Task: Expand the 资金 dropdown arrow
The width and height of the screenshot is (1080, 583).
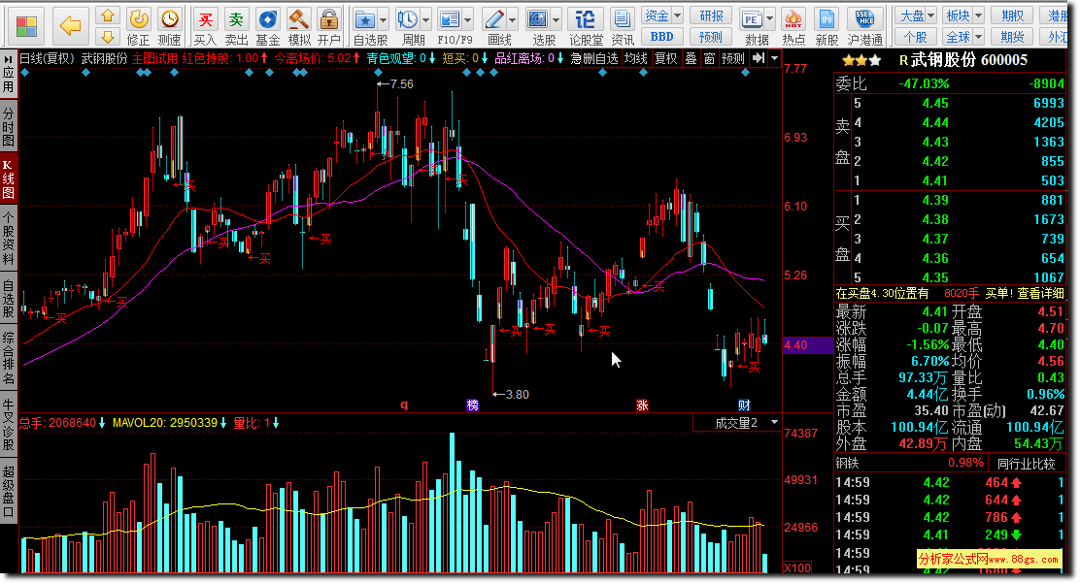Action: pos(677,16)
